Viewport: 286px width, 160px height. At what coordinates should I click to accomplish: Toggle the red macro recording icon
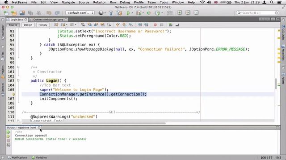point(155,25)
